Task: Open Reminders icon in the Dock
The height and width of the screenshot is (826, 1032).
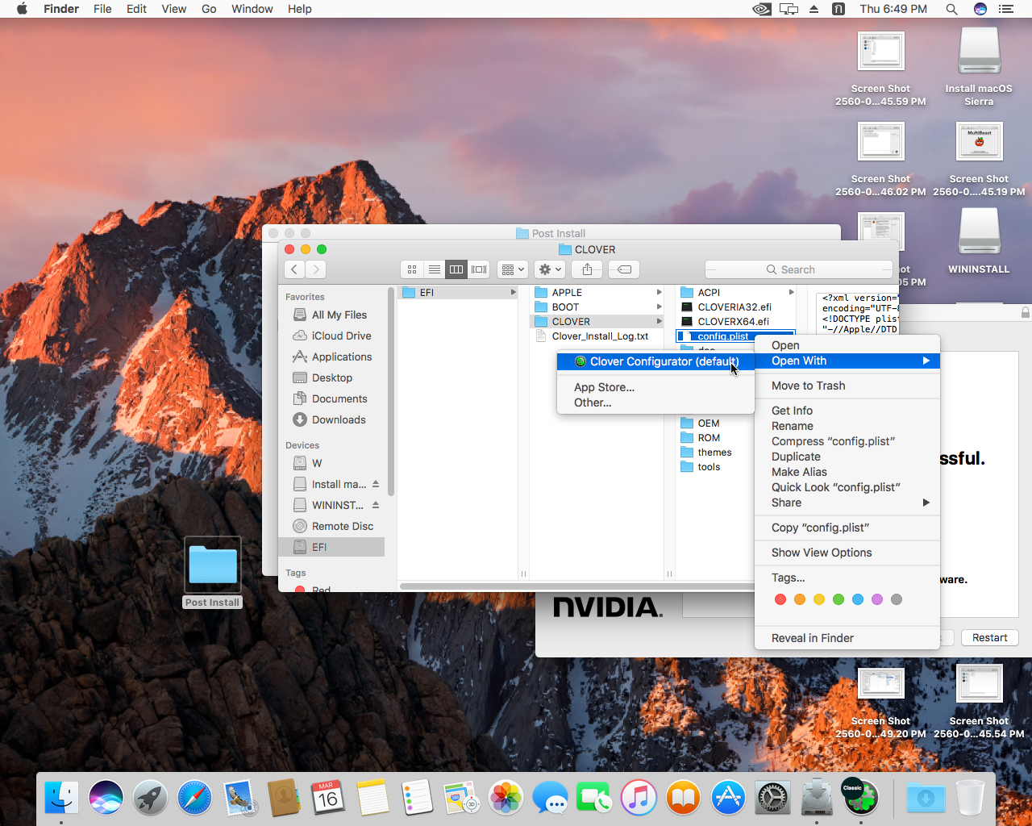Action: (x=417, y=798)
